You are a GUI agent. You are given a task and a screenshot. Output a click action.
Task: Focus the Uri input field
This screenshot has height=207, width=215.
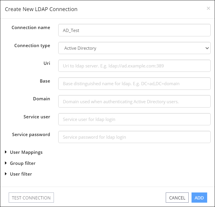coord(134,66)
